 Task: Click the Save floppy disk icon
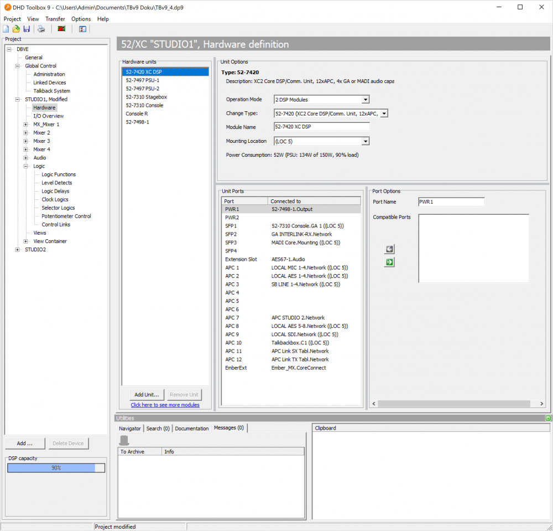coord(26,29)
